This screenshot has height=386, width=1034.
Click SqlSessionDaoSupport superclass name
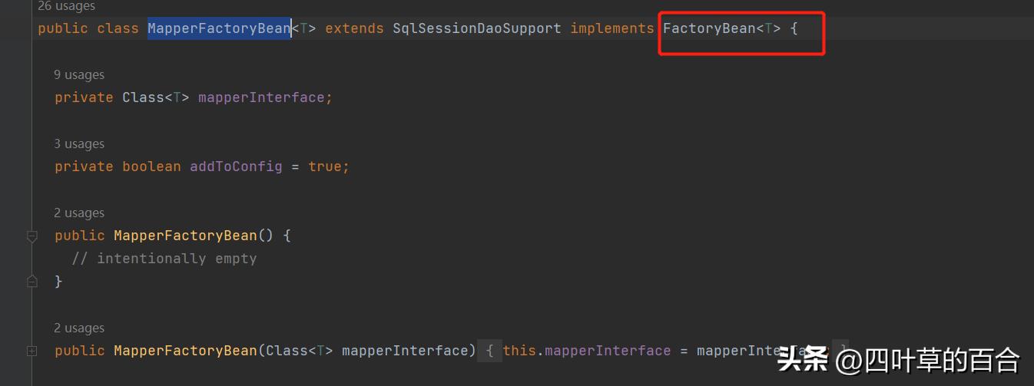click(x=476, y=28)
